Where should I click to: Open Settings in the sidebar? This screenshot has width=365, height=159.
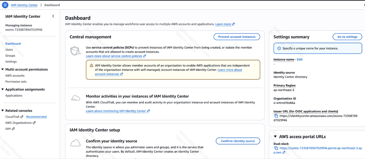click(x=11, y=62)
